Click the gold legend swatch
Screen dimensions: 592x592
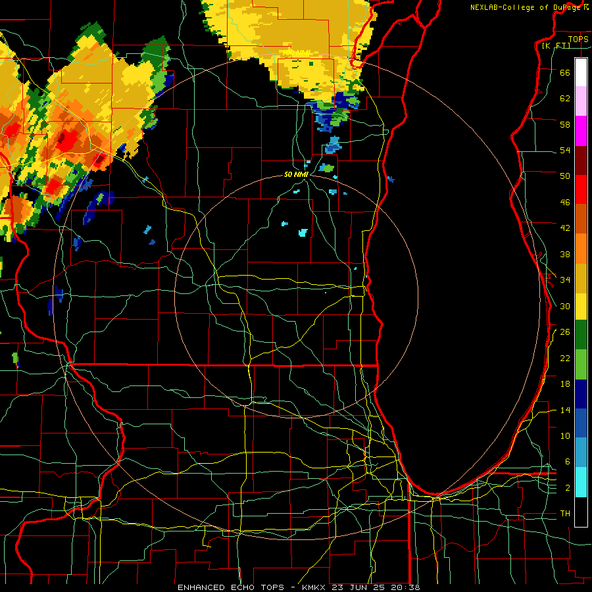581,278
